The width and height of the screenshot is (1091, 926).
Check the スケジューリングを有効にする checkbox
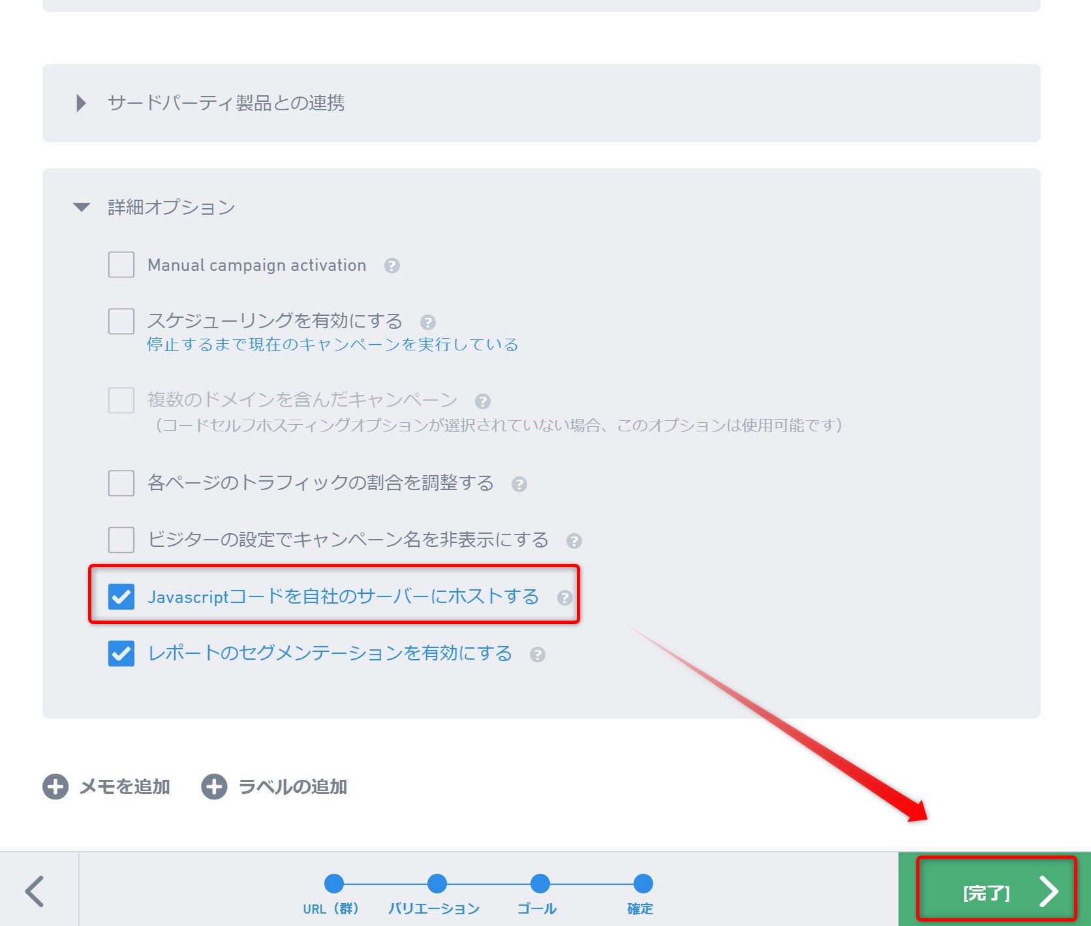tap(121, 322)
